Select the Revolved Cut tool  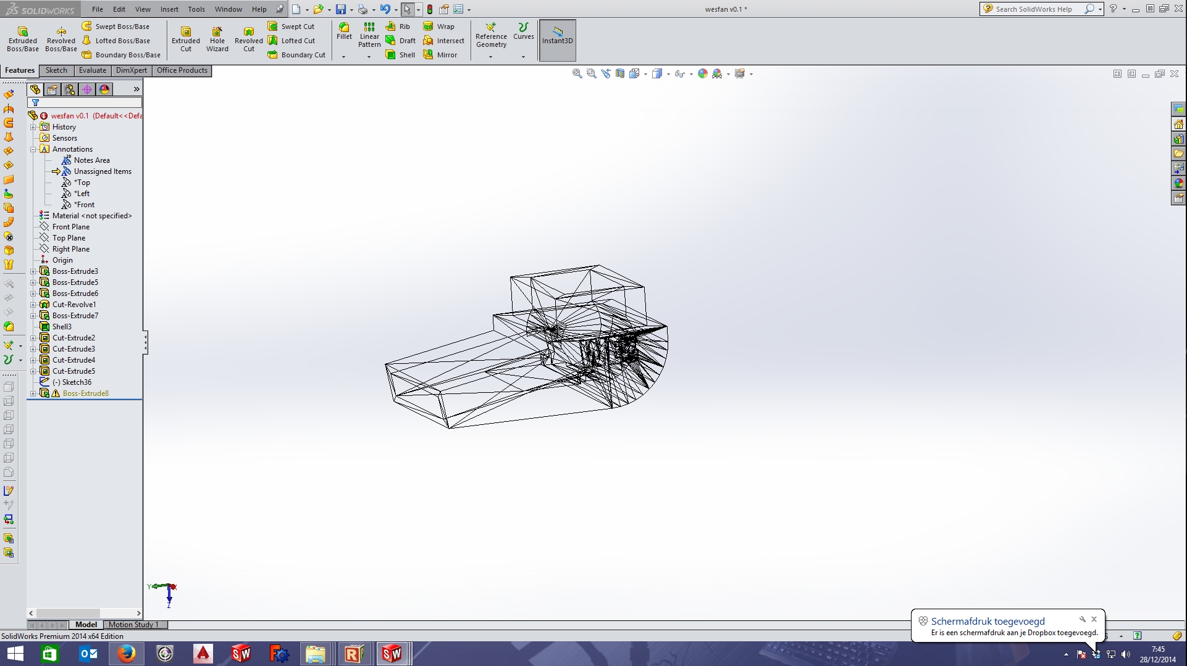click(249, 39)
